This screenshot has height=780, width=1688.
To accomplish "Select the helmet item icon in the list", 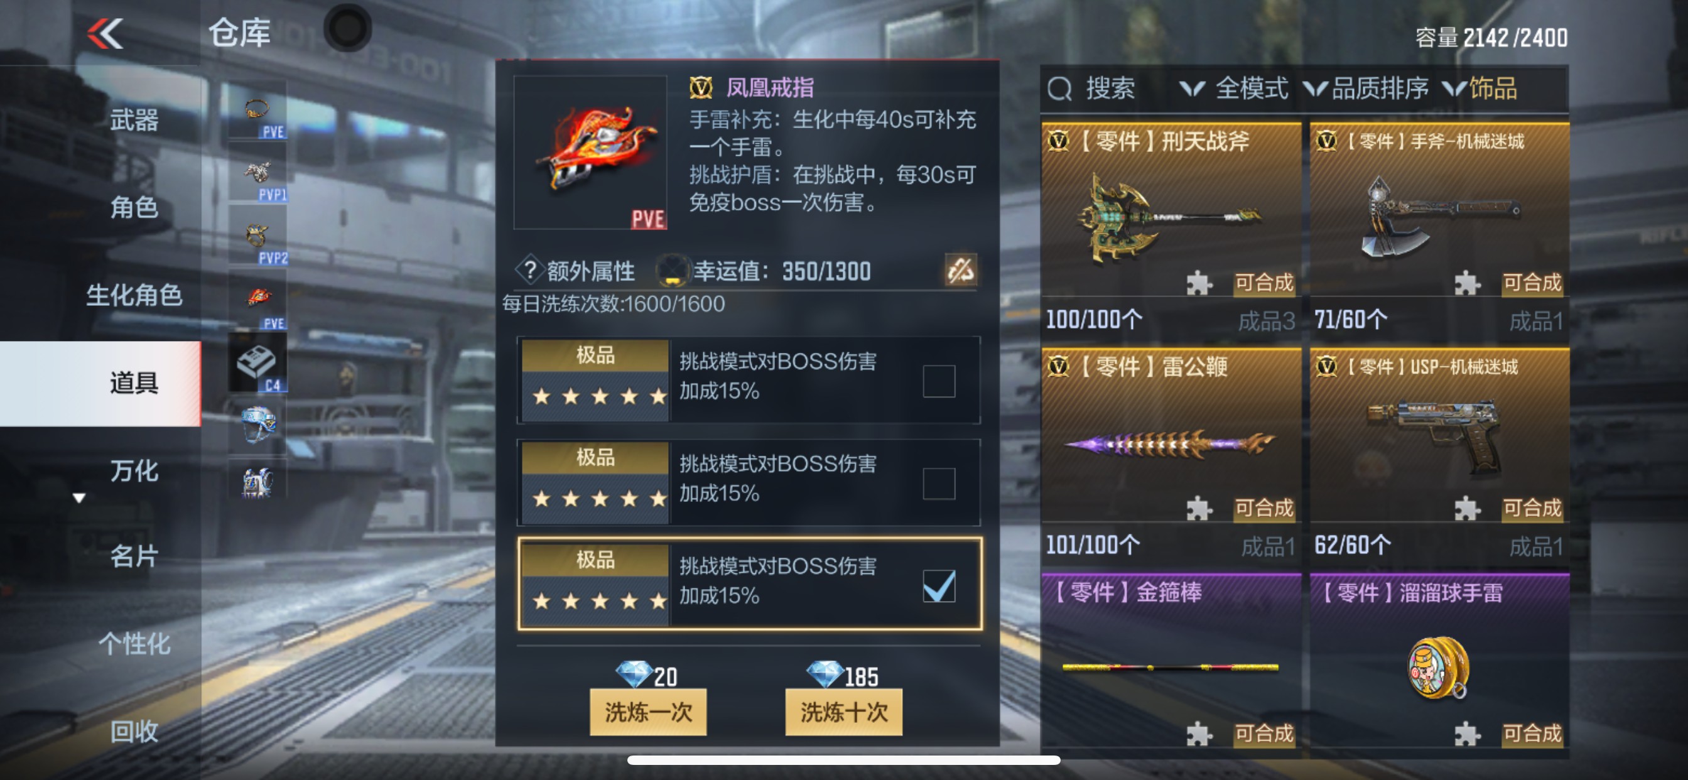I will point(257,425).
